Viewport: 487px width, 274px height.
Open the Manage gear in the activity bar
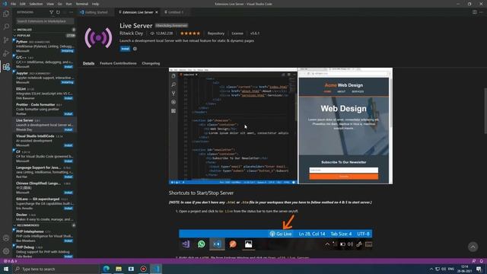[6, 251]
